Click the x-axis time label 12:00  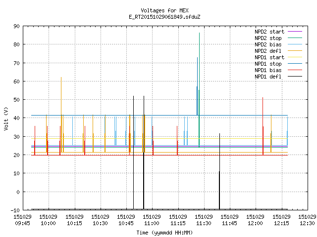256,223
